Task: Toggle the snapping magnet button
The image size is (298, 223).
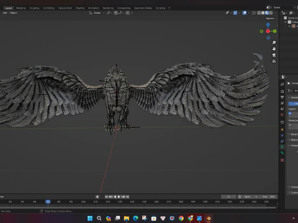Action: (x=115, y=13)
